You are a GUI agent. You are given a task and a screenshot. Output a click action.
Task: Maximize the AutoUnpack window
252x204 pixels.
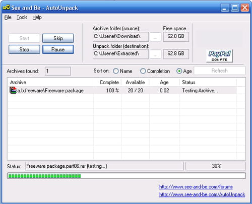pos(235,8)
